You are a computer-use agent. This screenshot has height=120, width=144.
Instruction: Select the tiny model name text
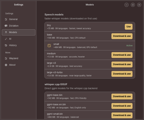[49, 25]
